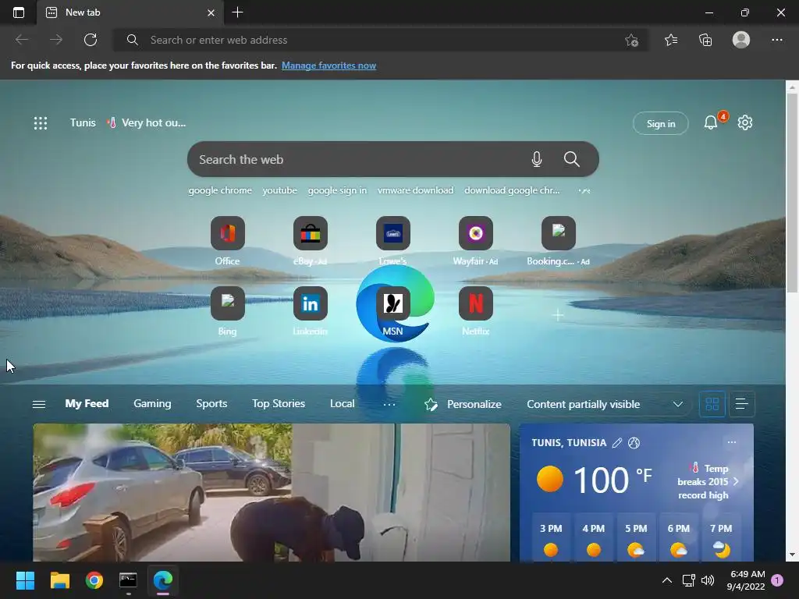The width and height of the screenshot is (799, 599).
Task: Click the magnifier search button
Action: (572, 159)
